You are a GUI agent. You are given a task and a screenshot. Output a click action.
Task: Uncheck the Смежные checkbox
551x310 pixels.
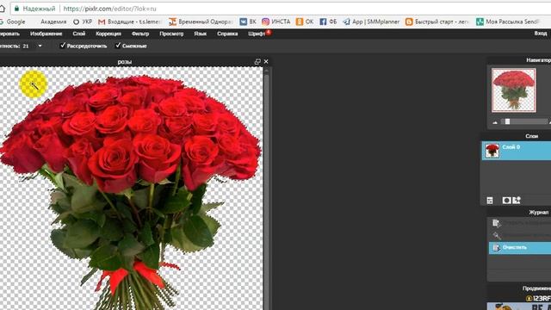coord(118,46)
